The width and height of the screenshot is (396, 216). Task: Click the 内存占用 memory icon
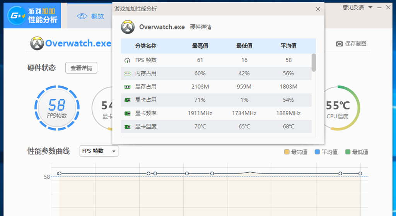coord(127,73)
